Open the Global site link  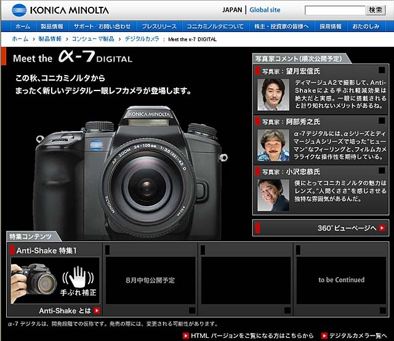[x=265, y=10]
